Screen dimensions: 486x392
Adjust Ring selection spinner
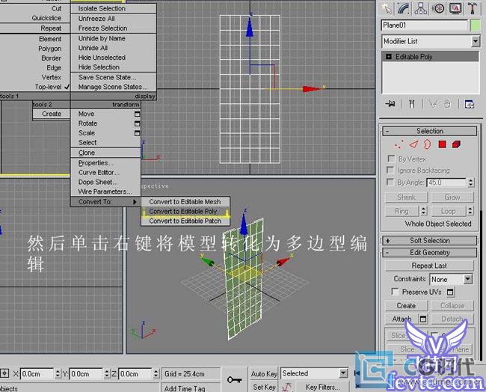[x=423, y=211]
